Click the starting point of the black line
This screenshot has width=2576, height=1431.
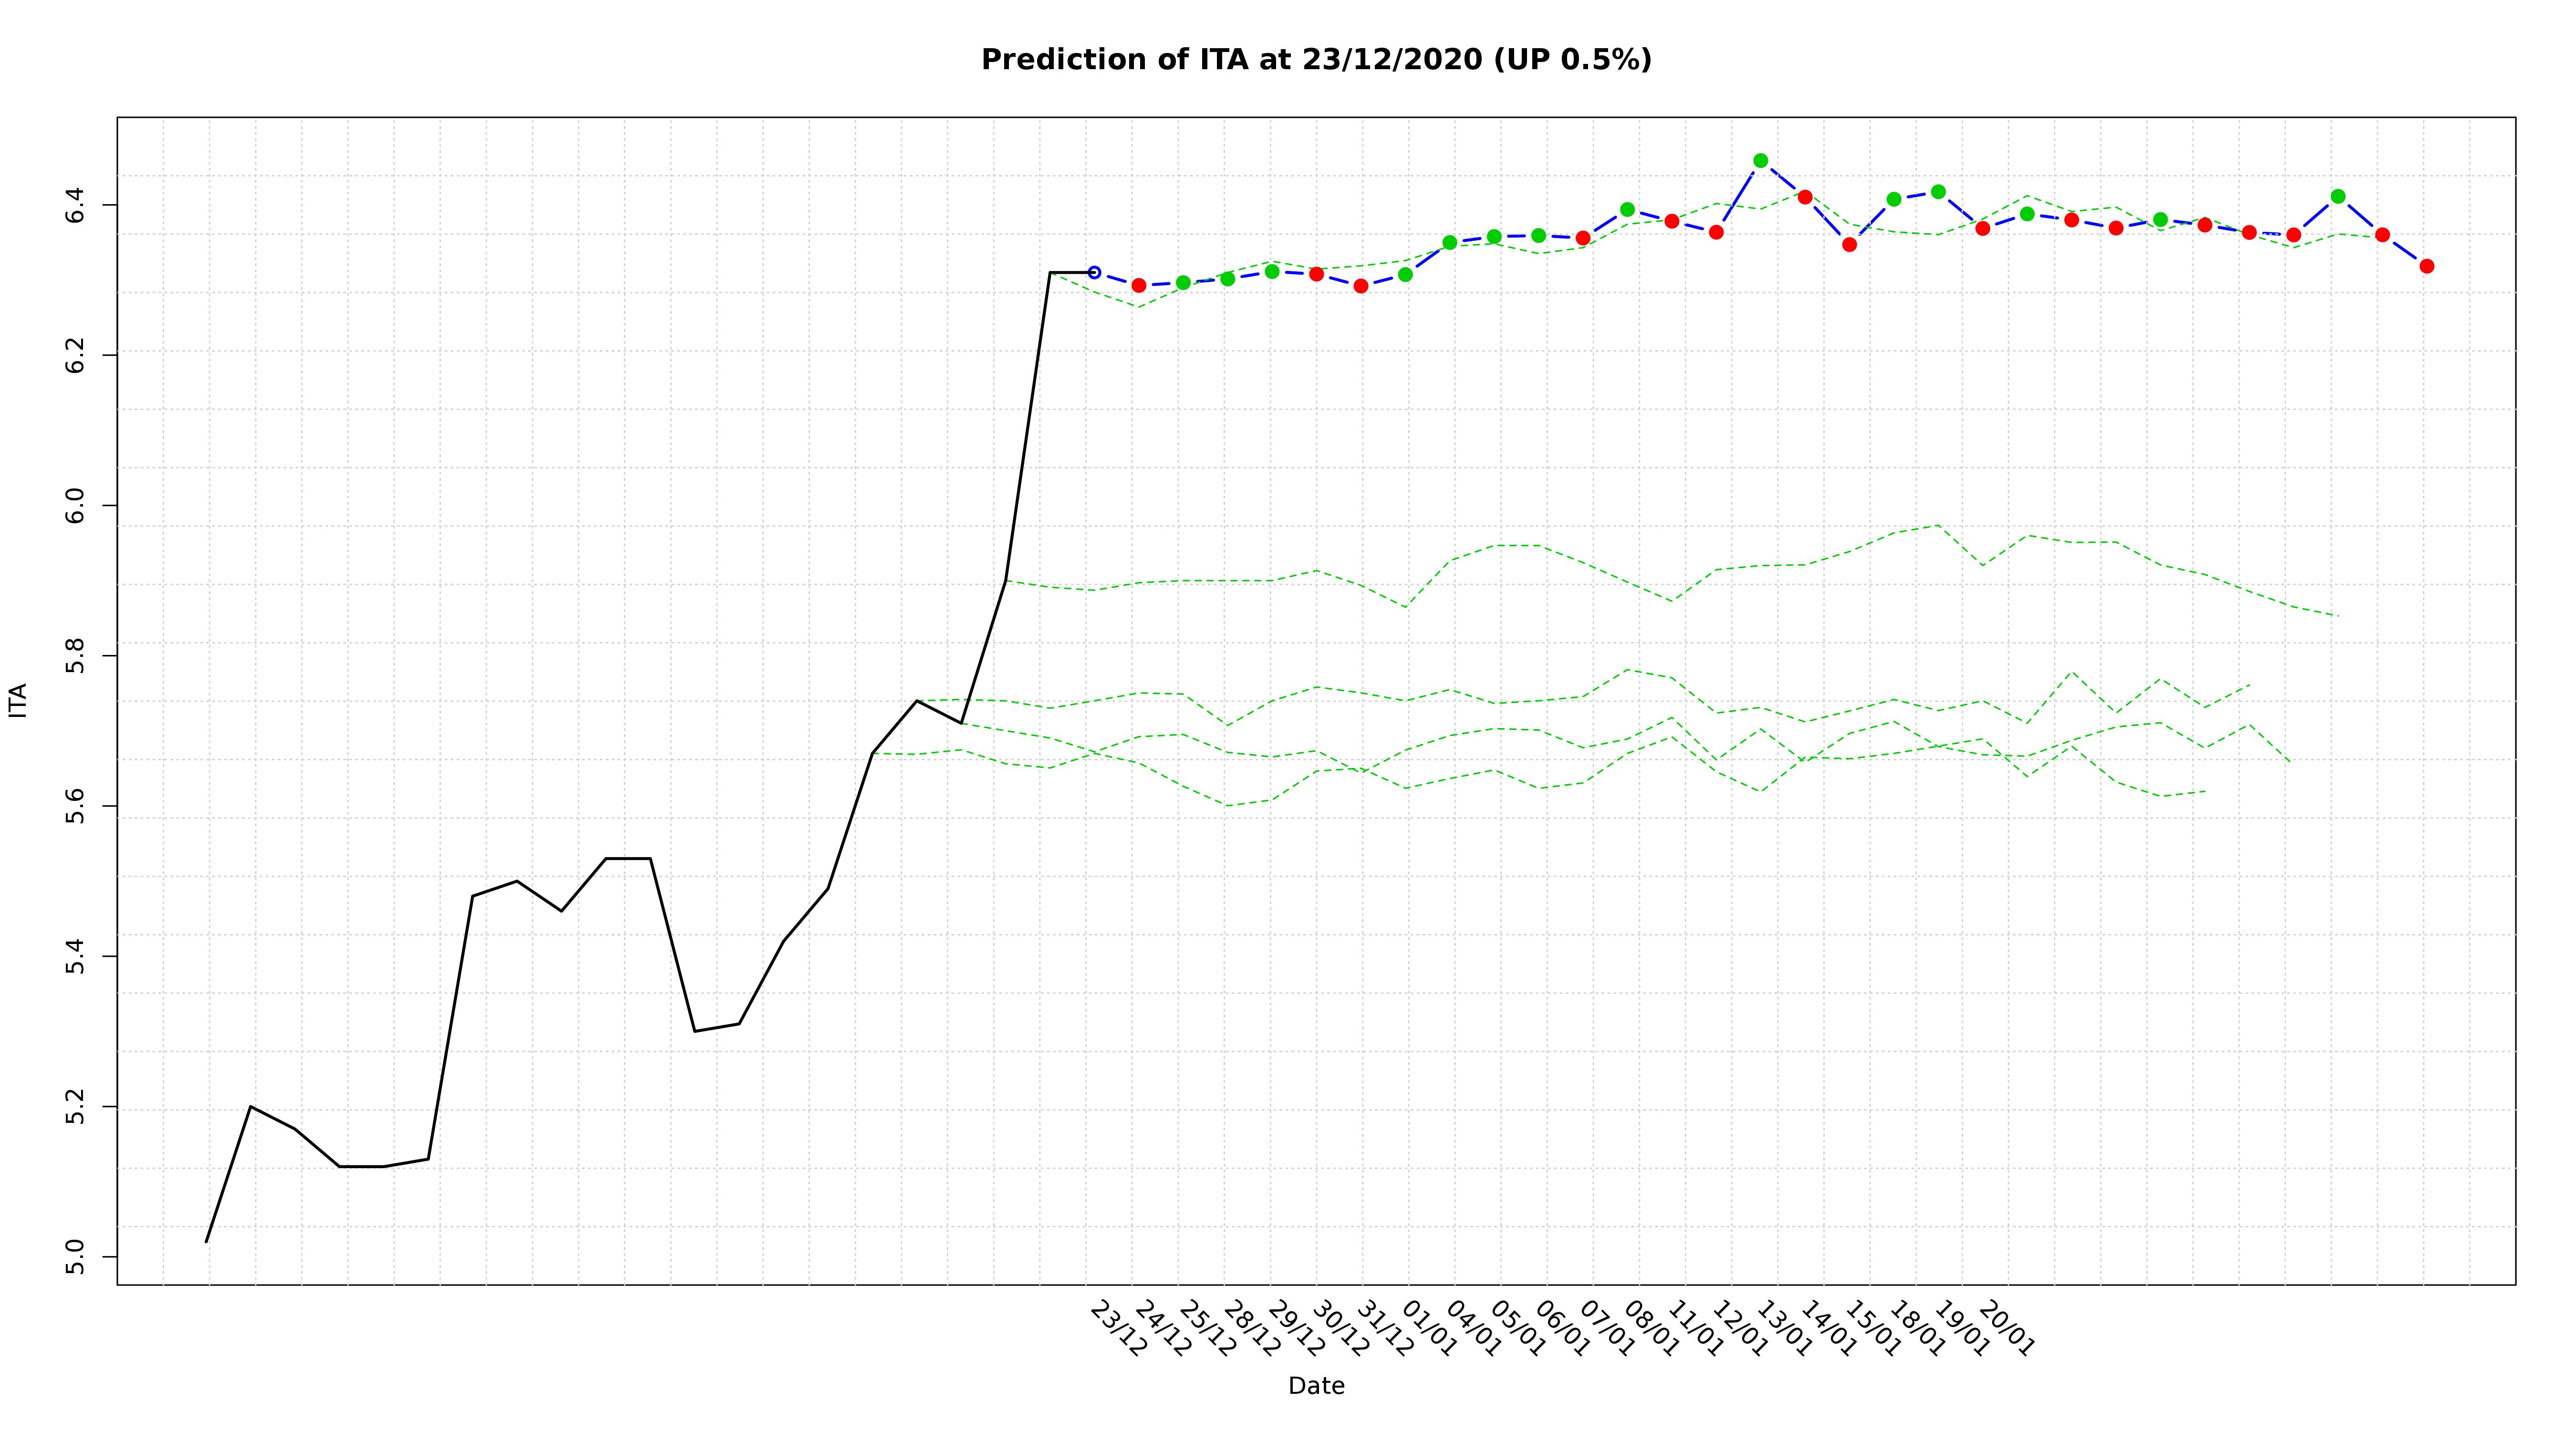click(206, 1241)
